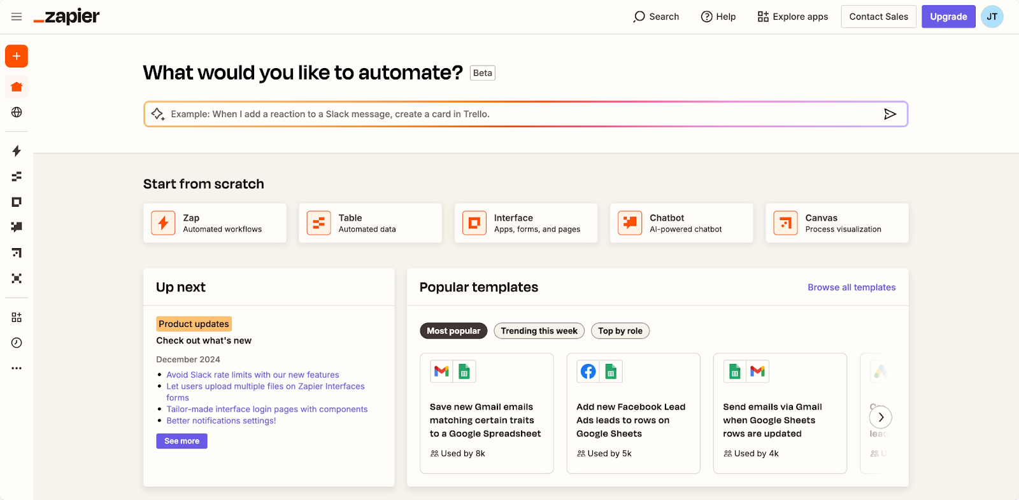Open Let users upload multiple files link

click(x=266, y=392)
